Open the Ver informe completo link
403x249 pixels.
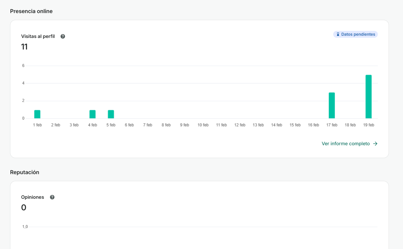tap(346, 144)
